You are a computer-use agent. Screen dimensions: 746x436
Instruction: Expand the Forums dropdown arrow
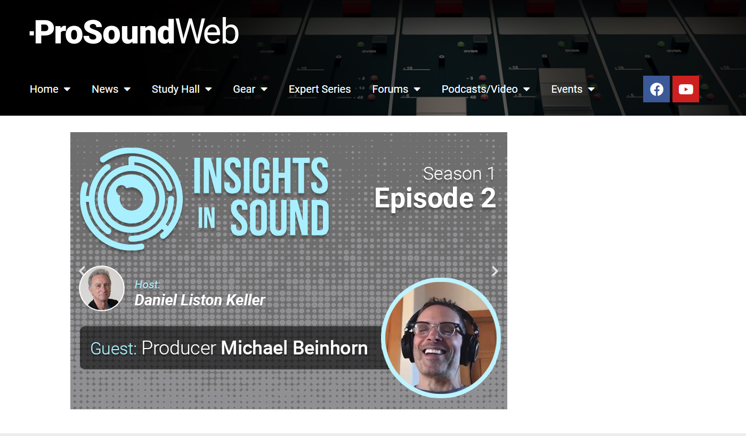417,90
